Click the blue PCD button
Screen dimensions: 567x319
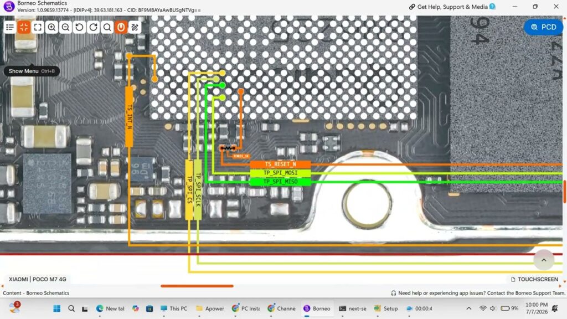[544, 27]
